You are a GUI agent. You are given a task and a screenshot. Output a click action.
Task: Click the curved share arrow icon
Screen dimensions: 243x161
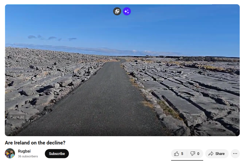coord(211,154)
